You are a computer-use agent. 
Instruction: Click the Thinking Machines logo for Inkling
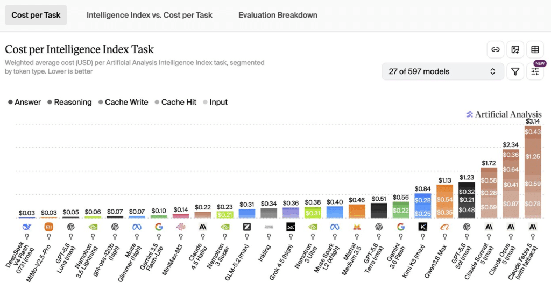tap(269, 227)
